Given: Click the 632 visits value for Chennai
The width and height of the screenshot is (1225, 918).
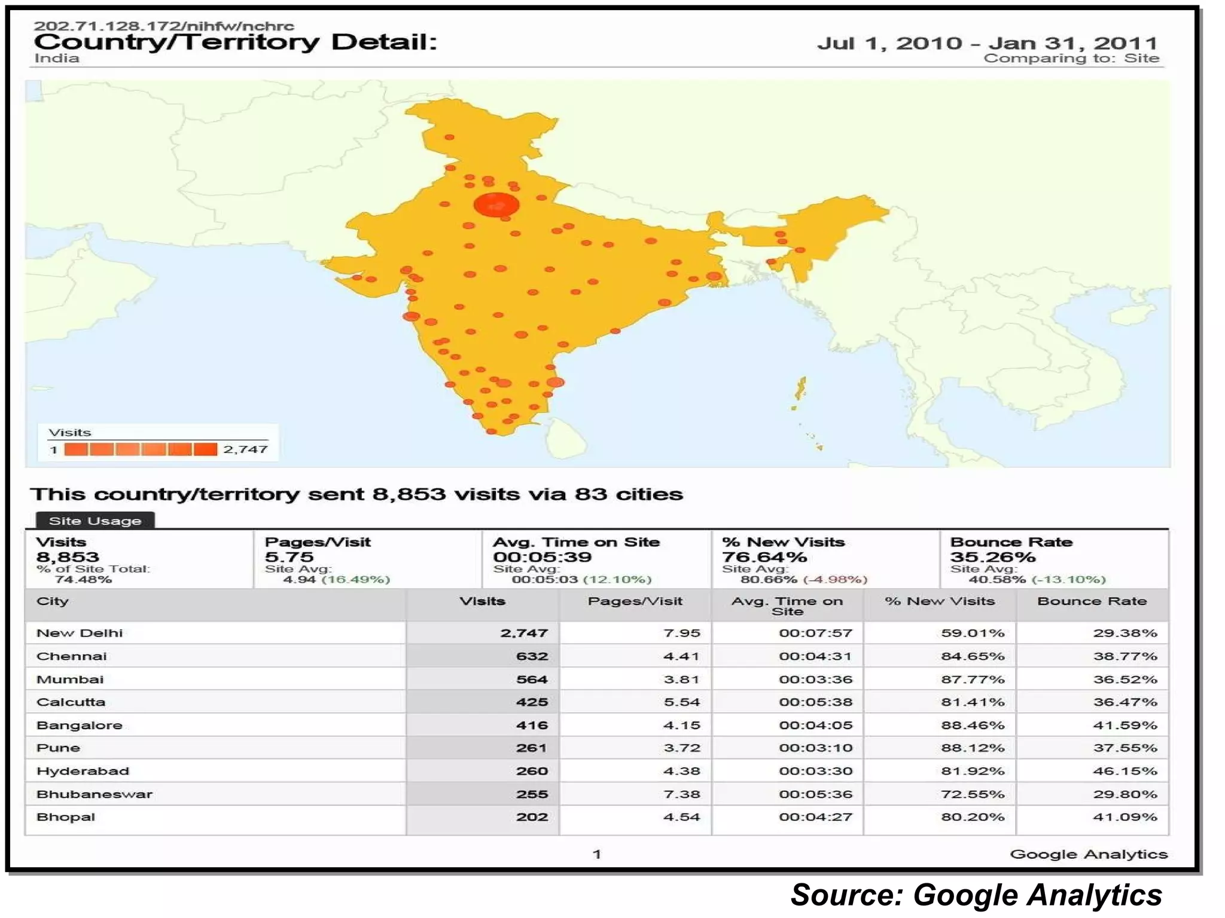Looking at the screenshot, I should 532,656.
